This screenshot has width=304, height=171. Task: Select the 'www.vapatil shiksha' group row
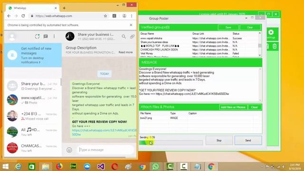point(199,38)
